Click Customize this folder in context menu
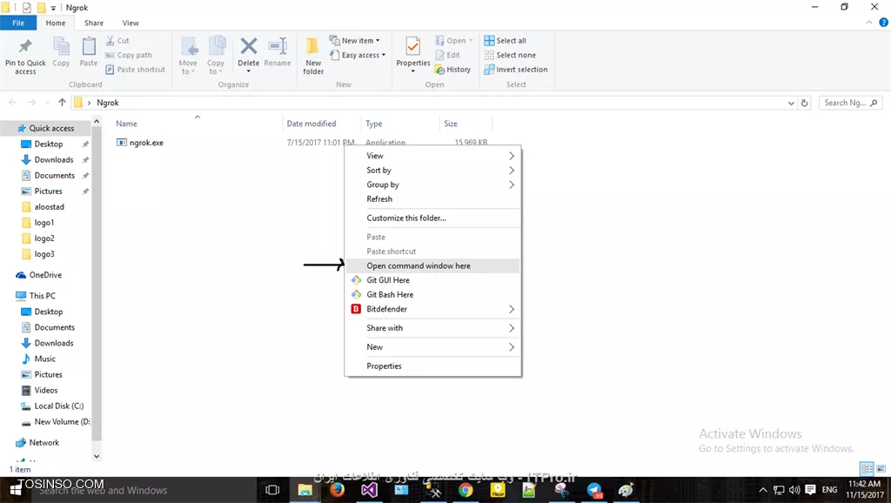 pyautogui.click(x=432, y=218)
